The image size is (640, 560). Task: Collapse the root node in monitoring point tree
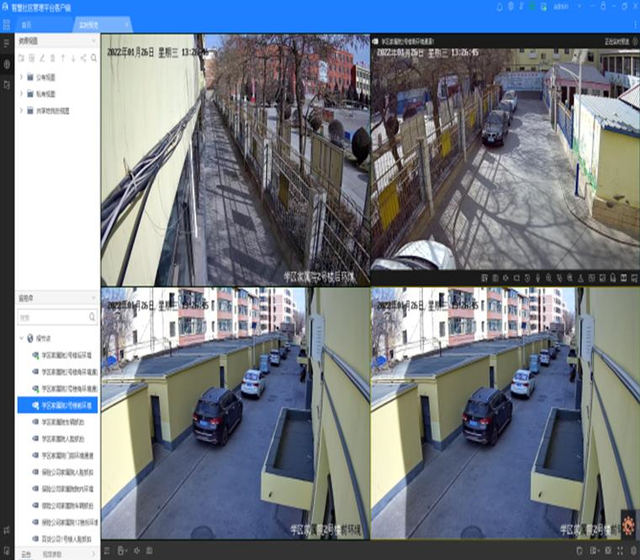tap(22, 338)
